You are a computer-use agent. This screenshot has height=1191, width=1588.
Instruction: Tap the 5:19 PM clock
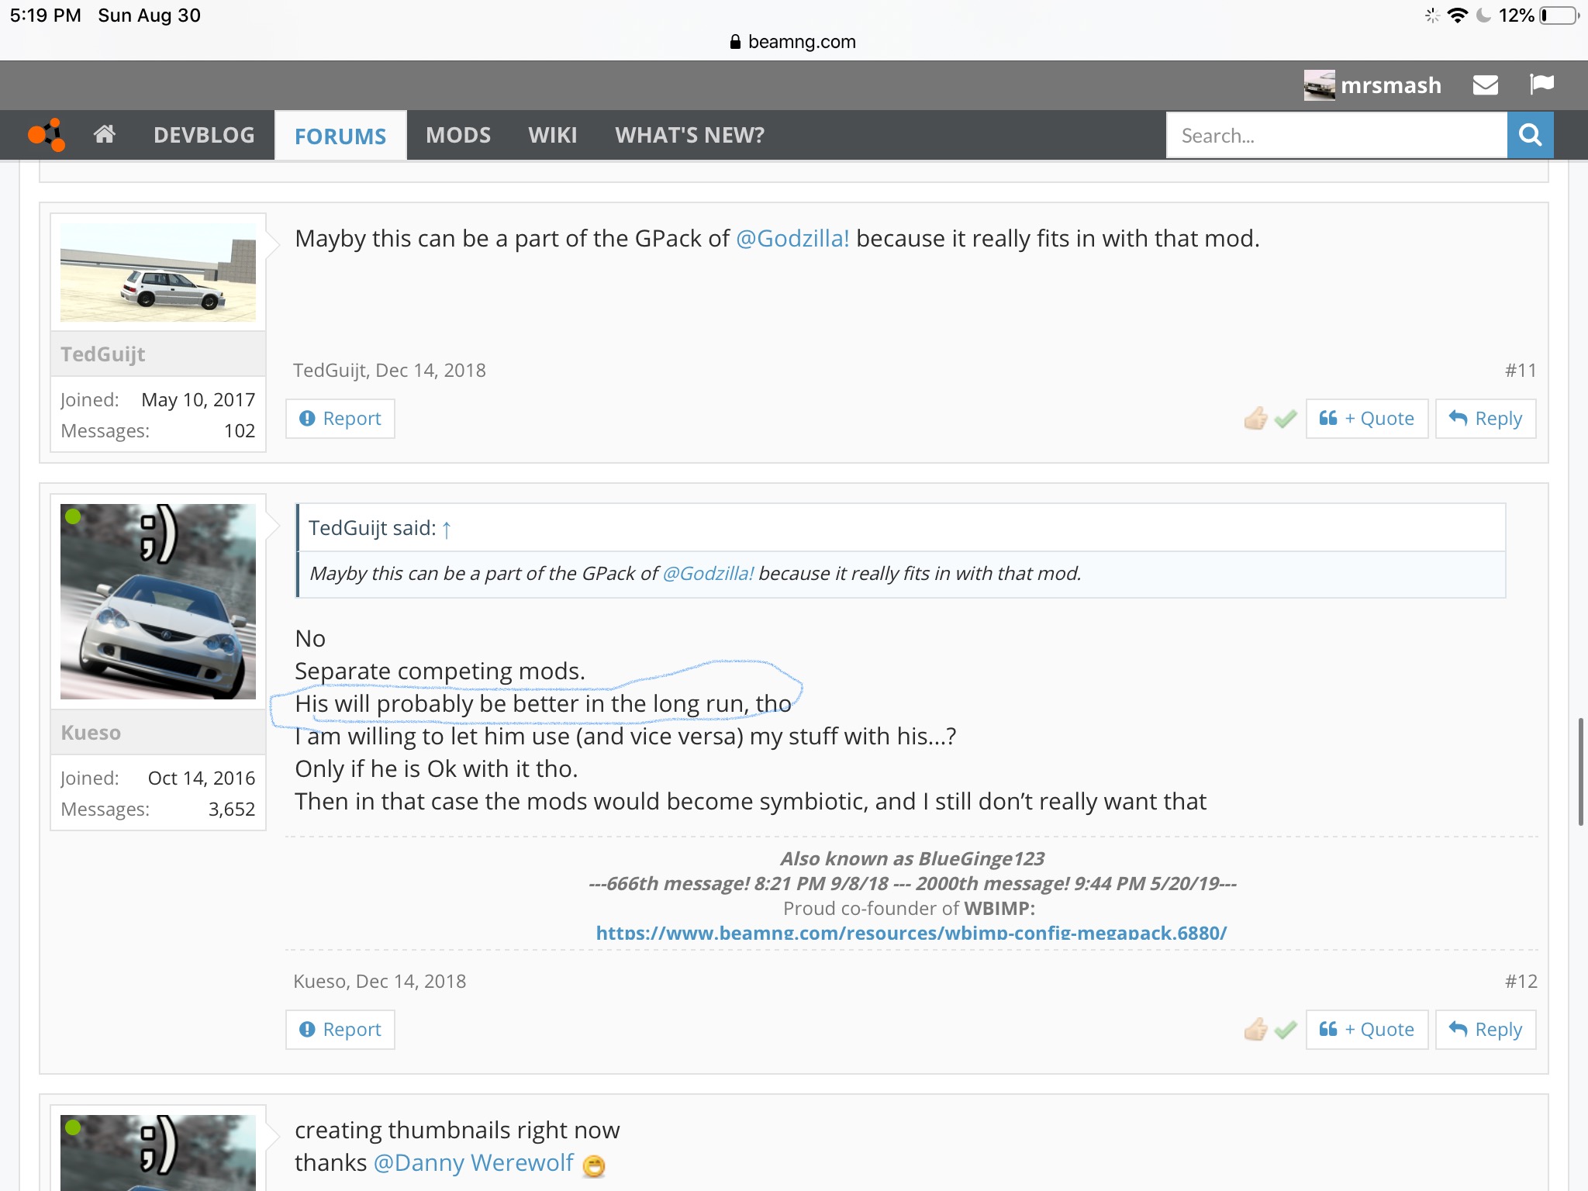point(46,16)
